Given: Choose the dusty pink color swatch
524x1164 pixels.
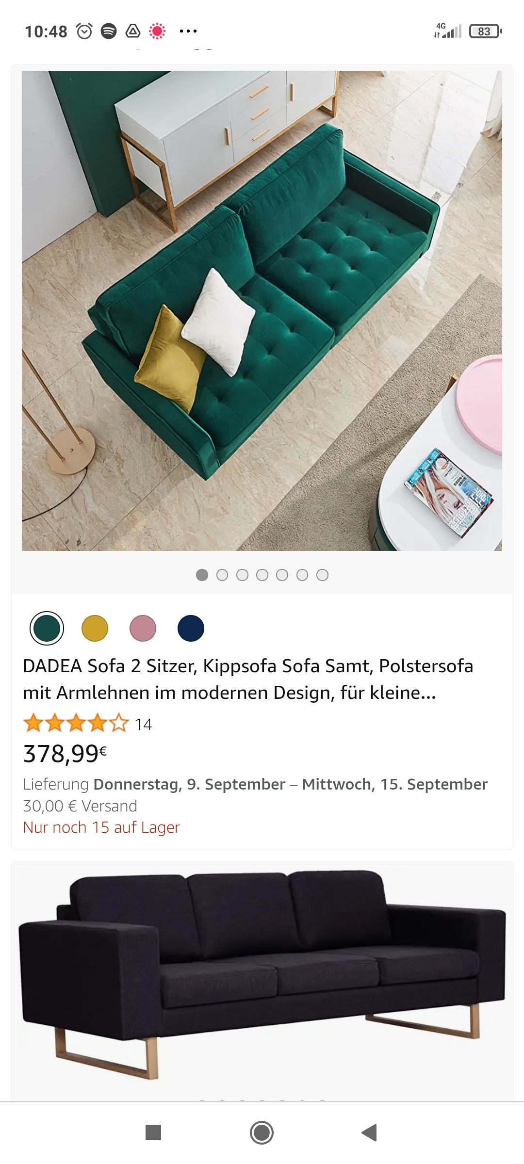Looking at the screenshot, I should pos(143,629).
